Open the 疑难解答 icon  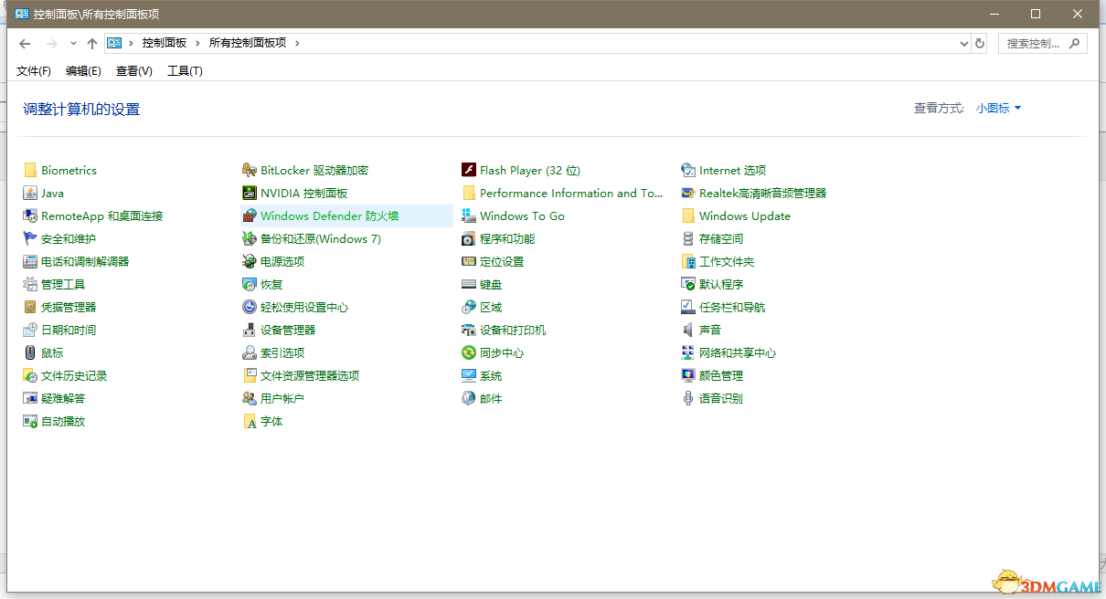(x=30, y=398)
